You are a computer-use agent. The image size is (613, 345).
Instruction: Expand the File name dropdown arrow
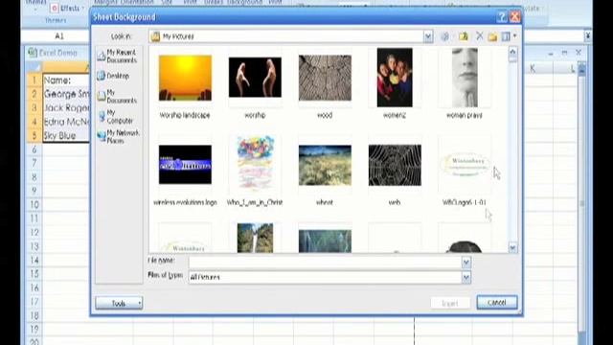[466, 262]
